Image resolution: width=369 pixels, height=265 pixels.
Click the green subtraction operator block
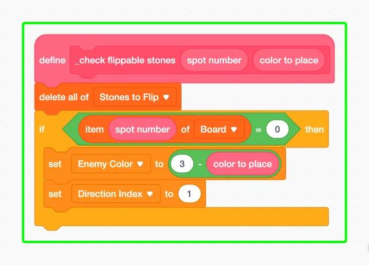coord(200,164)
